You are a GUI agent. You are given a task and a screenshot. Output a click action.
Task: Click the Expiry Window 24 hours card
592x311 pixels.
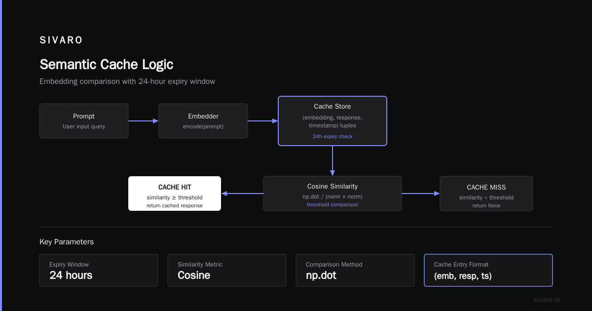[x=99, y=270]
